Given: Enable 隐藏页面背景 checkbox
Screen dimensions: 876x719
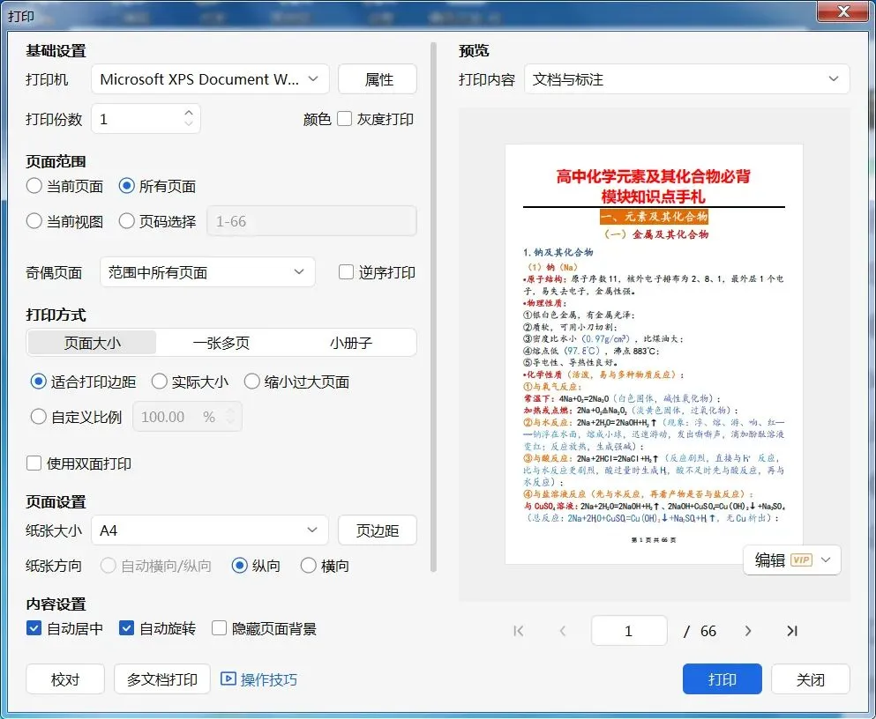Looking at the screenshot, I should point(219,628).
